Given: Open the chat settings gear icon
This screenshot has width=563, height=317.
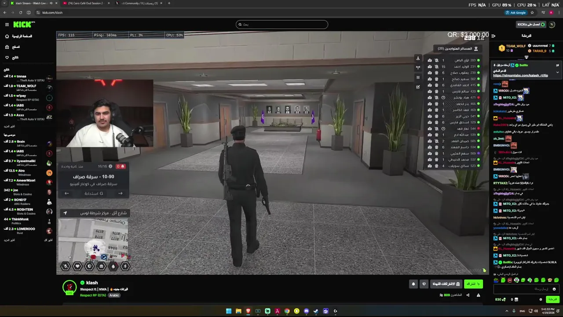Looking at the screenshot, I should pyautogui.click(x=541, y=299).
